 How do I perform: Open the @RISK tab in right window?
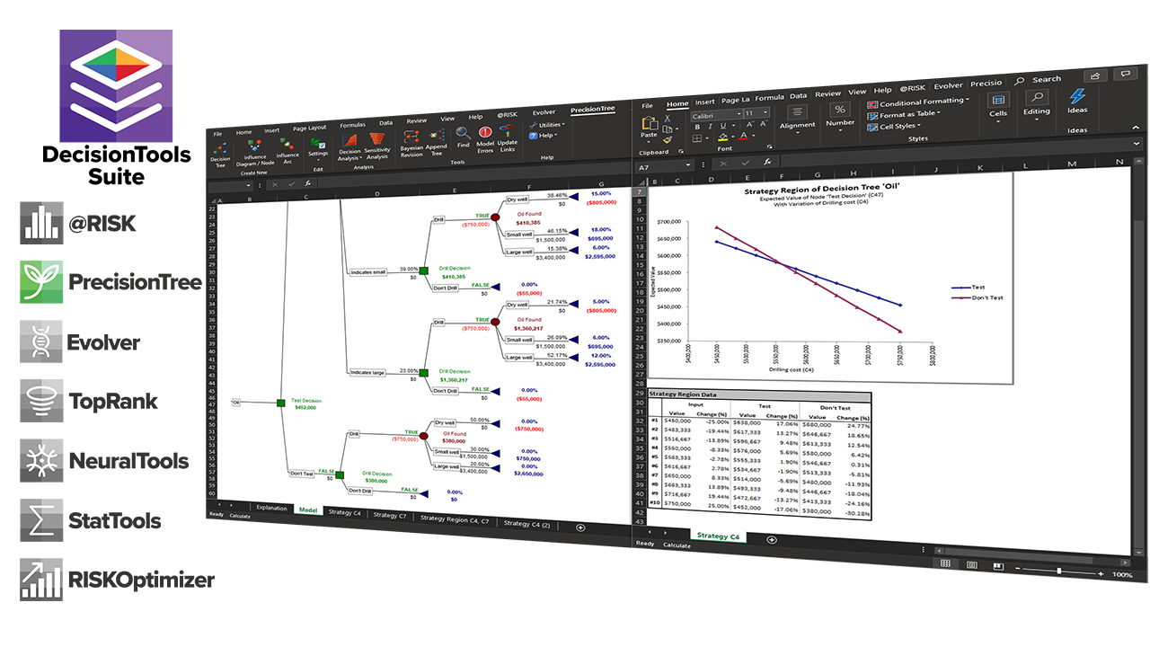point(915,88)
